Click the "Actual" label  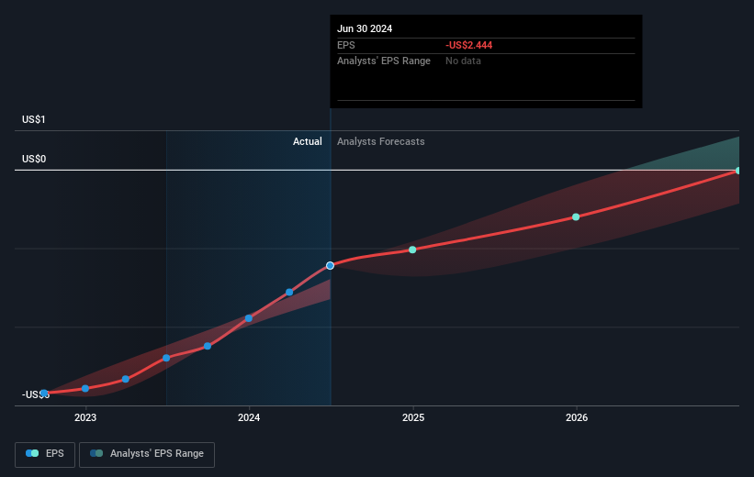pyautogui.click(x=308, y=141)
